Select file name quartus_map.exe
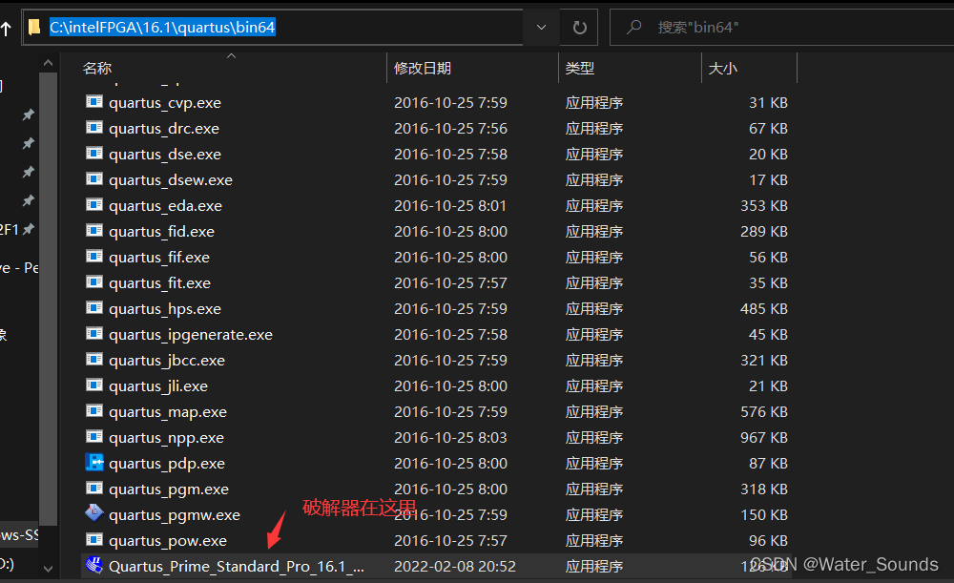 click(168, 412)
